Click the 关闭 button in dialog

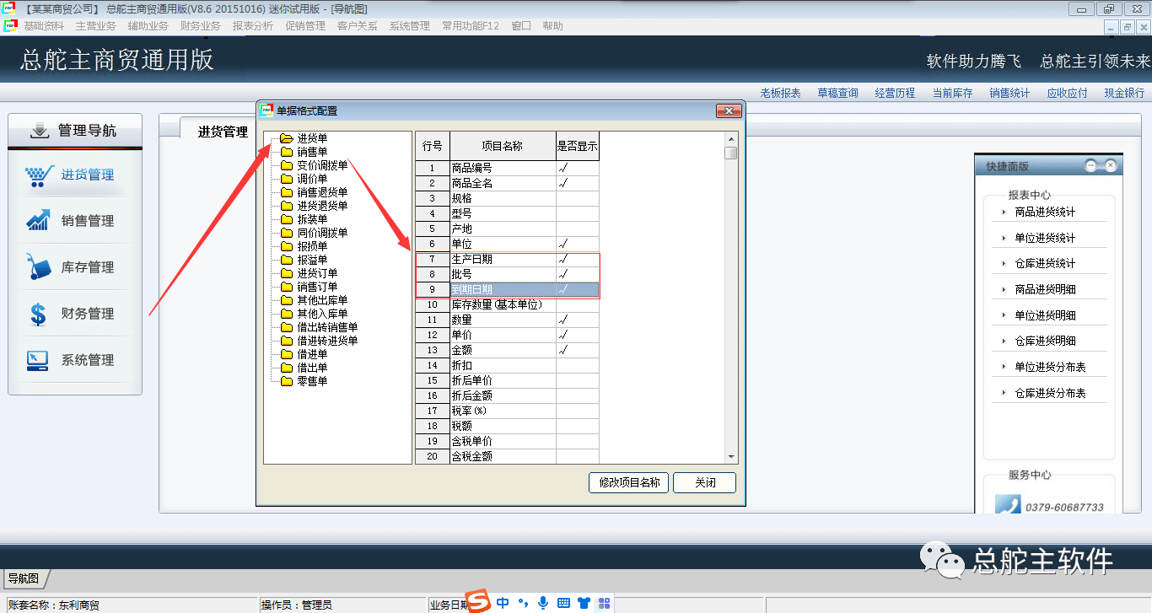[705, 482]
